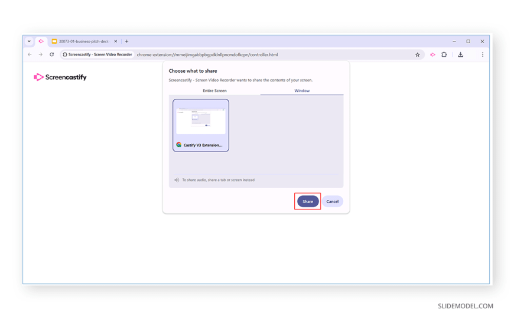Image resolution: width=514 pixels, height=319 pixels.
Task: Minimize the Chrome window
Action: point(454,41)
